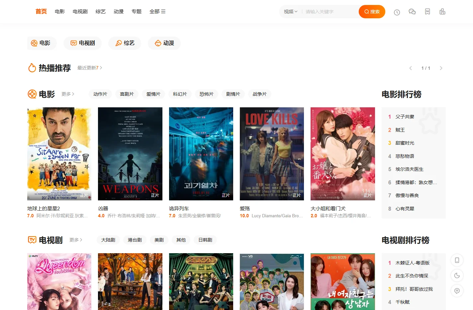The width and height of the screenshot is (473, 310).
Task: Open the bookmarks icon in header
Action: [427, 12]
